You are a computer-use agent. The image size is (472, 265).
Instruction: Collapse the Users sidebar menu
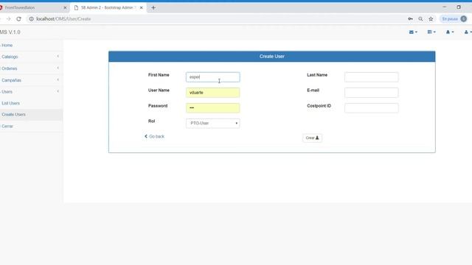30,91
